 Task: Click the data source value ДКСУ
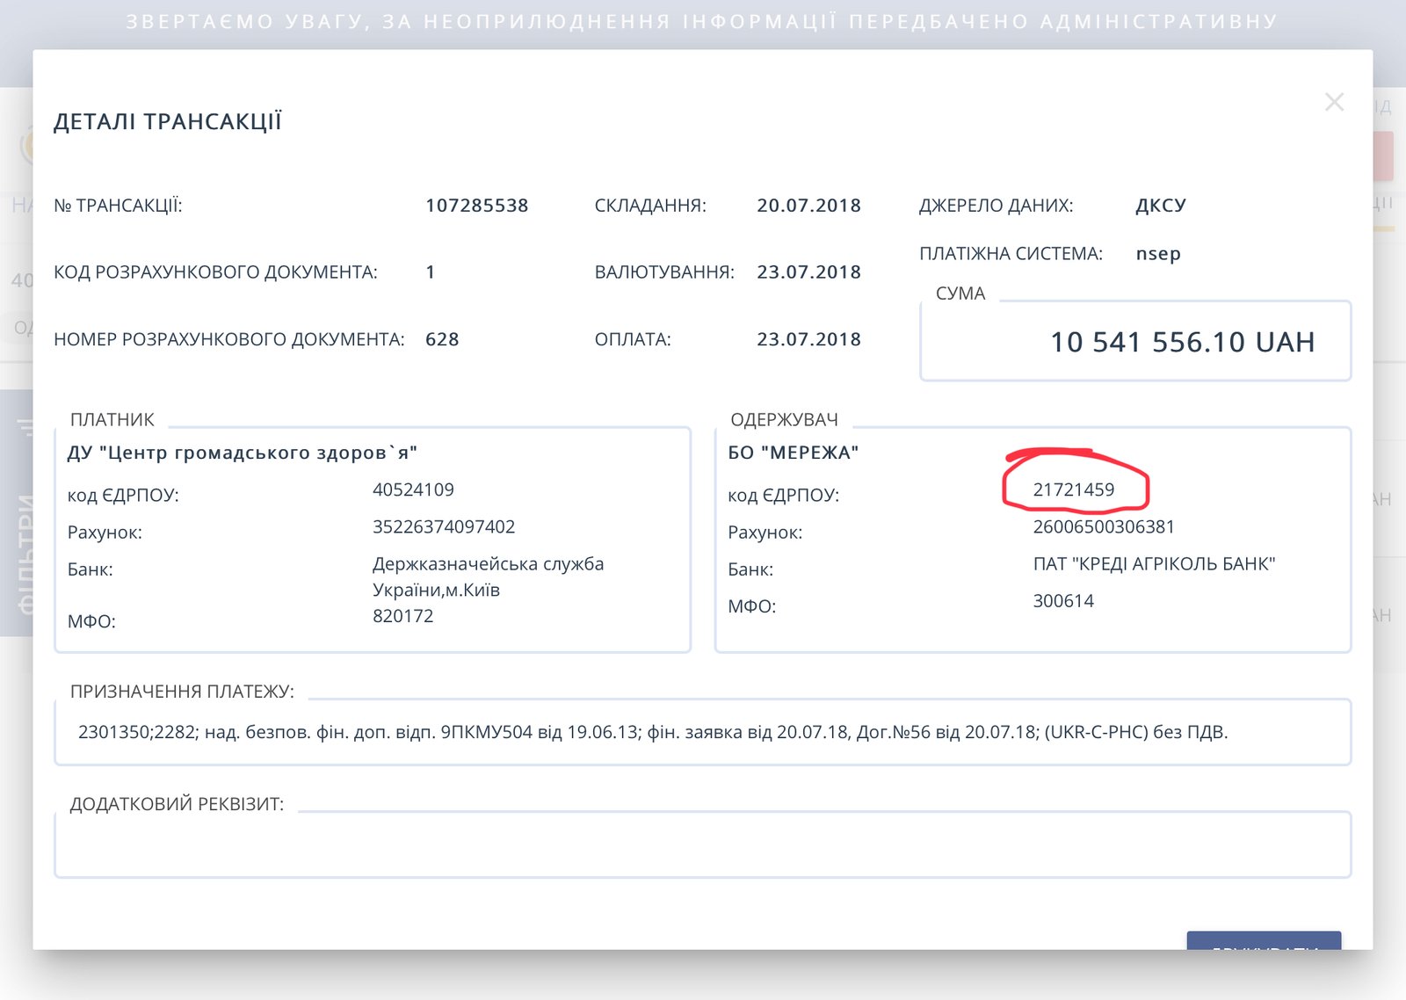coord(1161,206)
